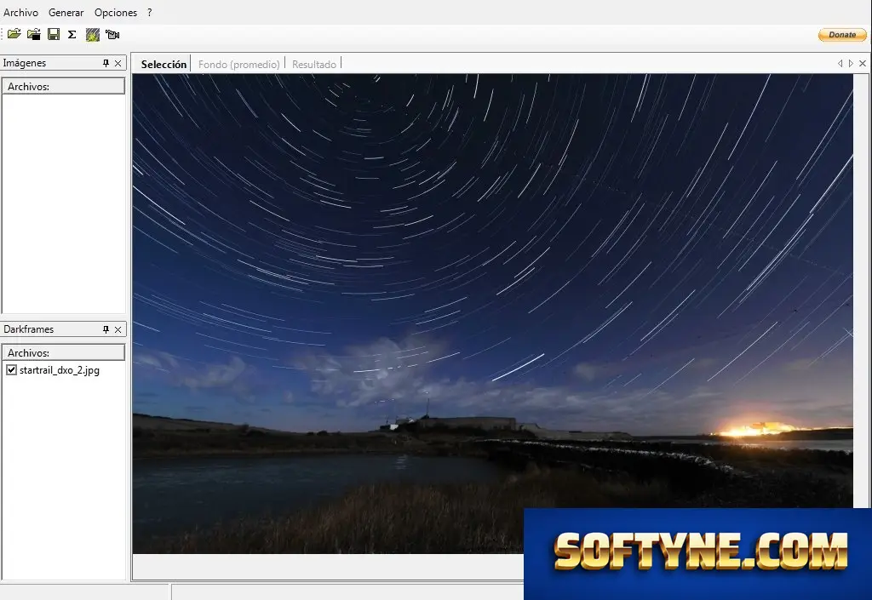Open the Generar menu

66,12
